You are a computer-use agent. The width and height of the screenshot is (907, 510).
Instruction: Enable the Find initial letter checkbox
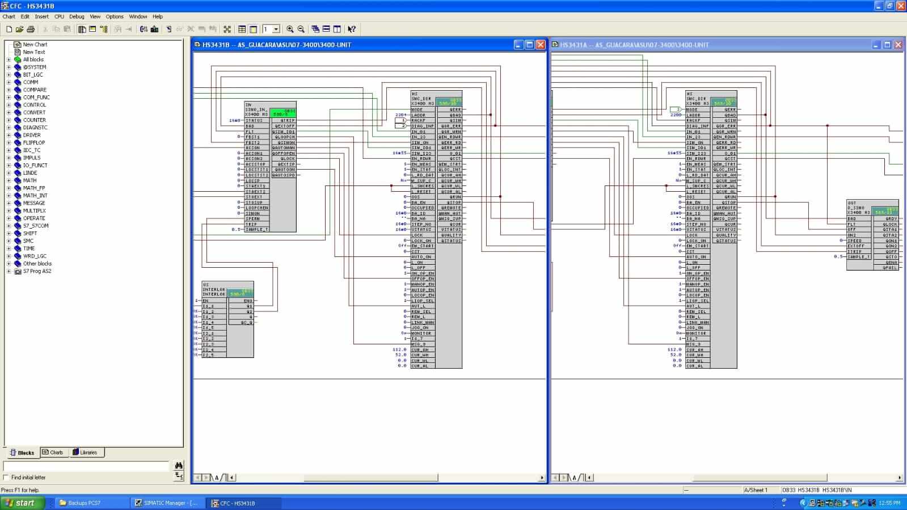pyautogui.click(x=6, y=478)
